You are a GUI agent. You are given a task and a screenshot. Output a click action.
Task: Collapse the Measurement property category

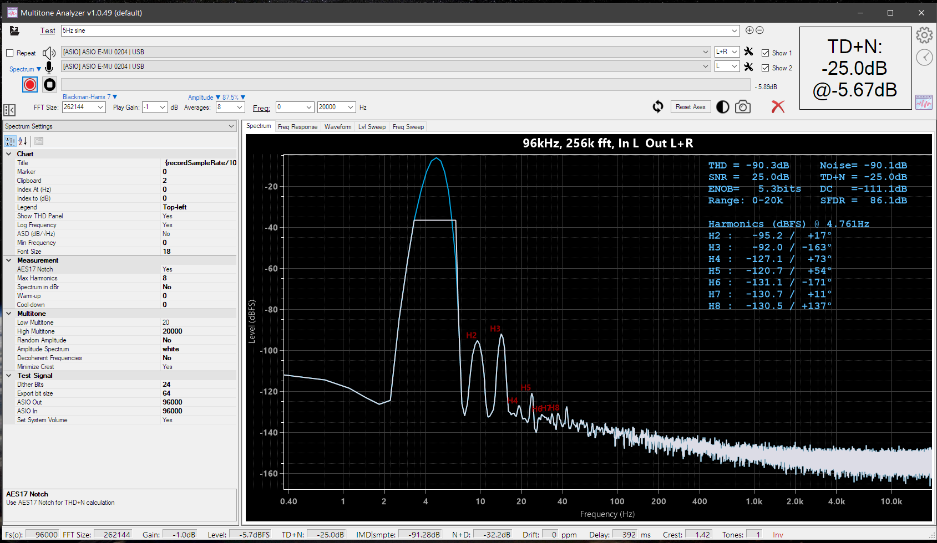coord(9,260)
